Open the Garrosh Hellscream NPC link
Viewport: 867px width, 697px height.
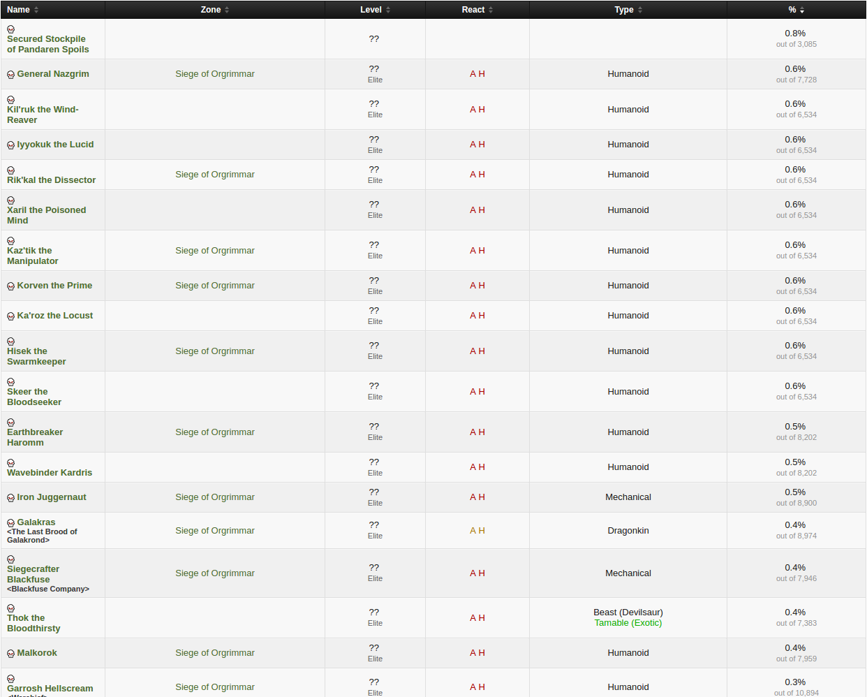tap(50, 689)
